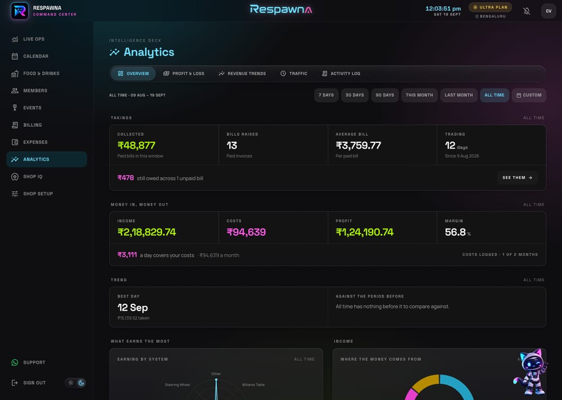The image size is (562, 400).
Task: Contact Support via WhatsApp icon
Action: click(15, 362)
